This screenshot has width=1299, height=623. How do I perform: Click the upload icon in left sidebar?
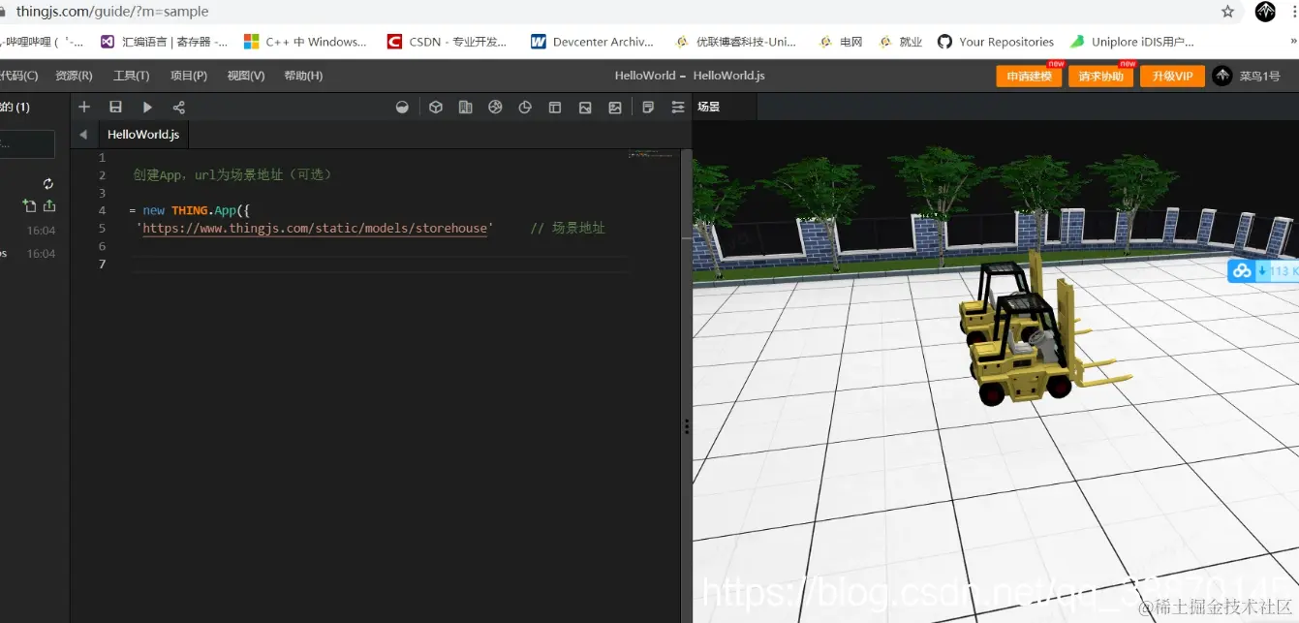pyautogui.click(x=49, y=205)
